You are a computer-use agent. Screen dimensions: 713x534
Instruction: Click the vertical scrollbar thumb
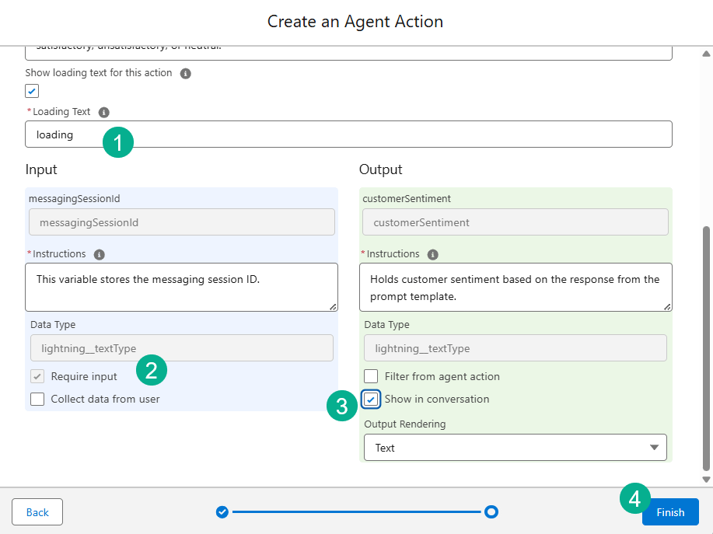pos(706,346)
